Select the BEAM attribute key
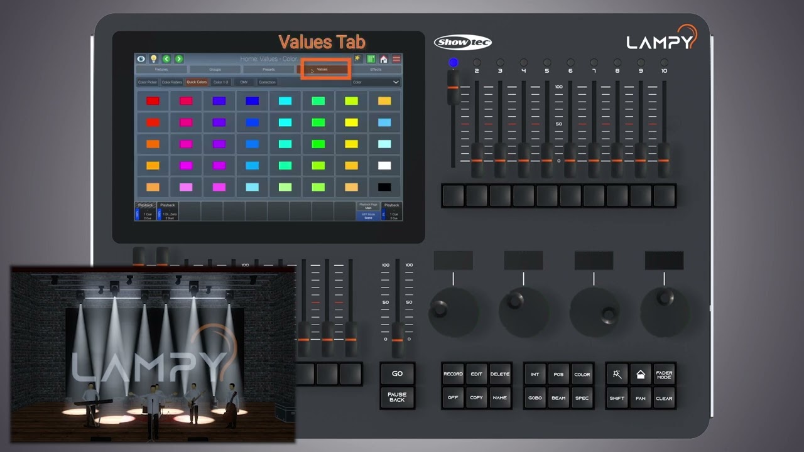The height and width of the screenshot is (452, 804). coord(558,398)
